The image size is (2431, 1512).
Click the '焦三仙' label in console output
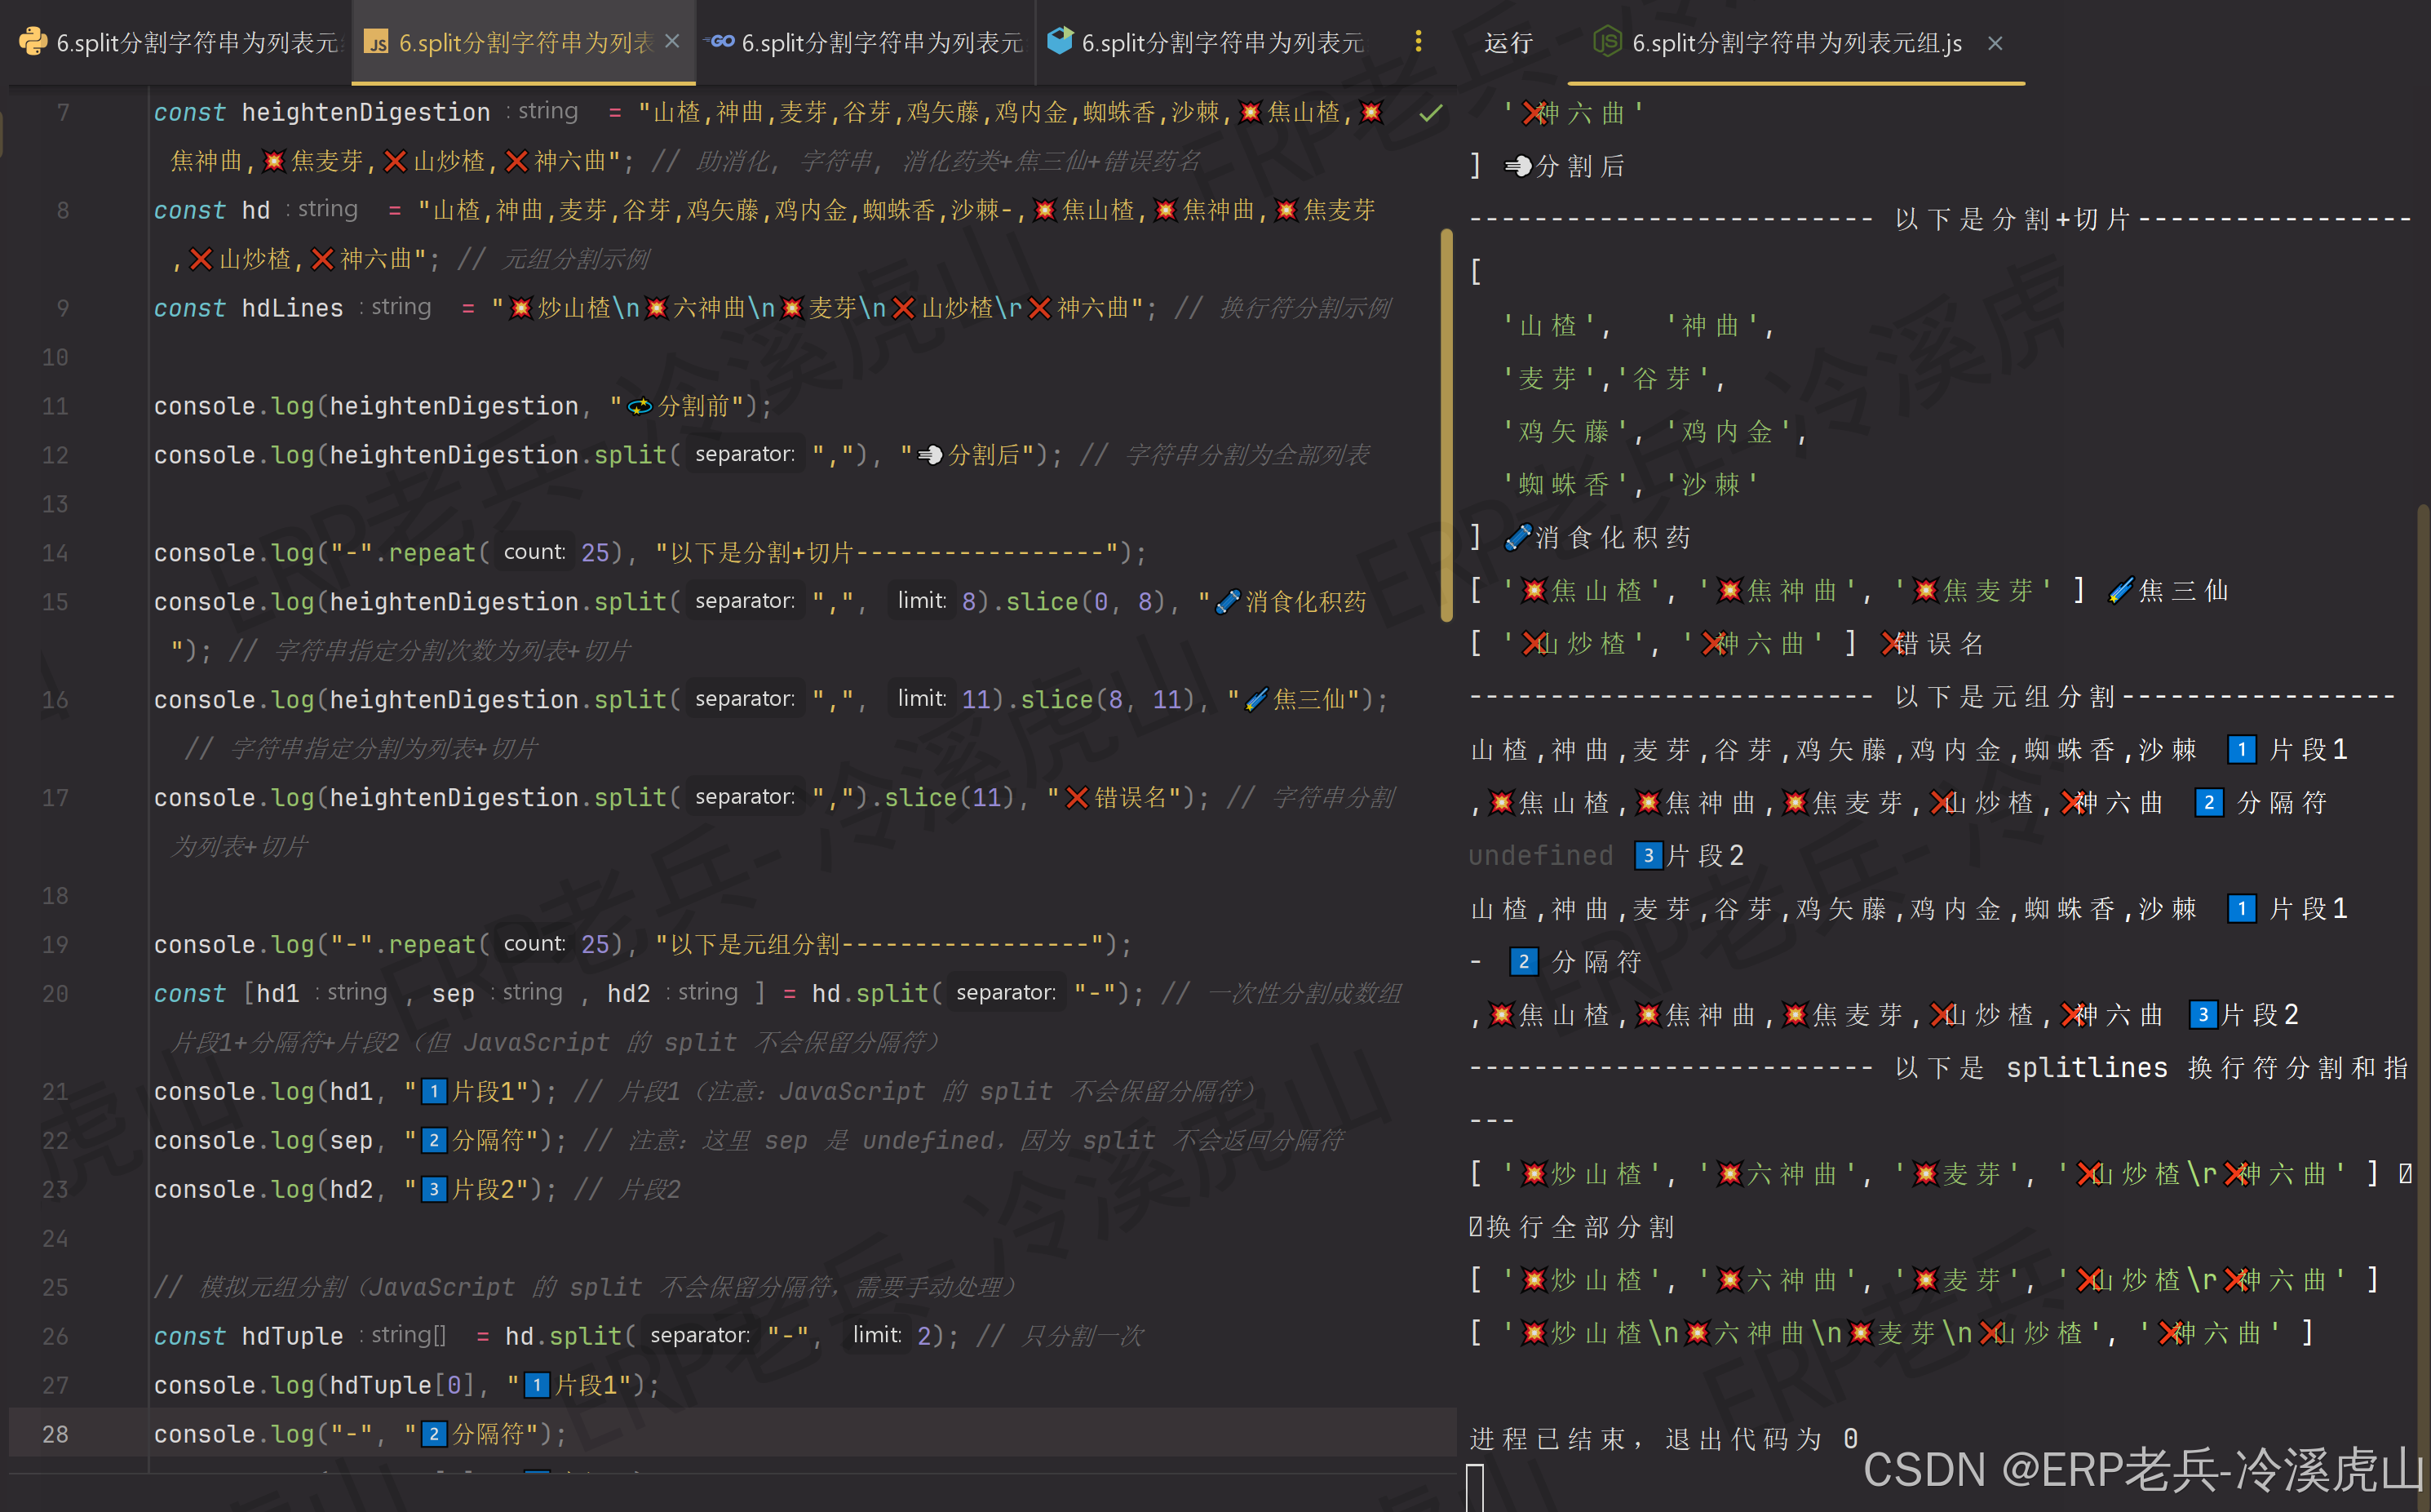(2183, 590)
